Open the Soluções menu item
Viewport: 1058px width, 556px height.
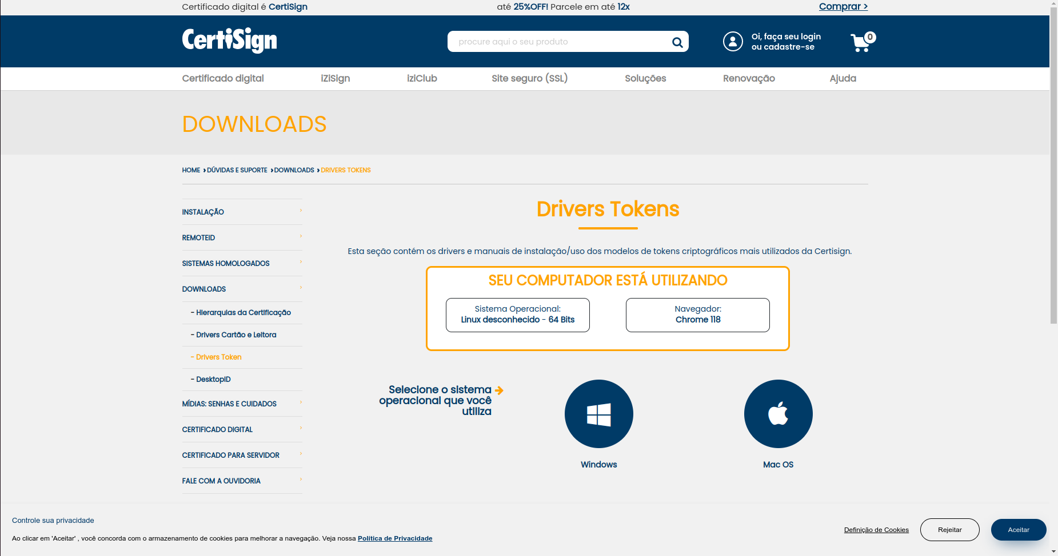point(645,78)
